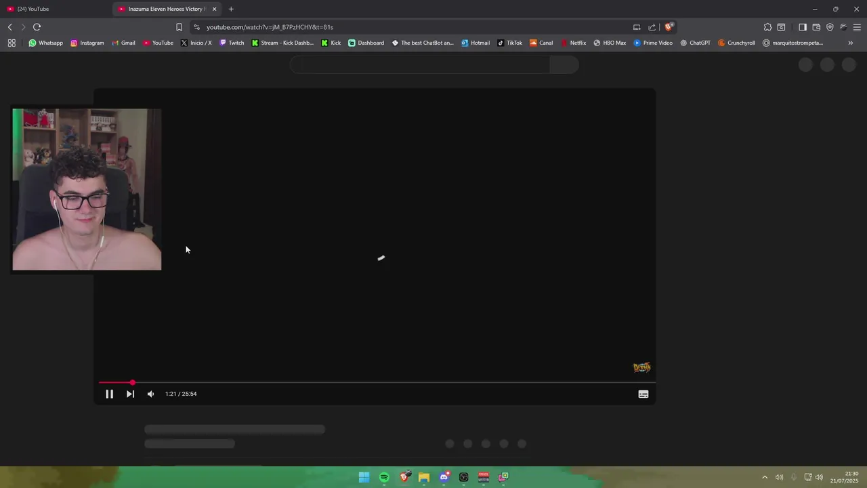Open the Kick bookmark
The image size is (867, 488).
(331, 43)
